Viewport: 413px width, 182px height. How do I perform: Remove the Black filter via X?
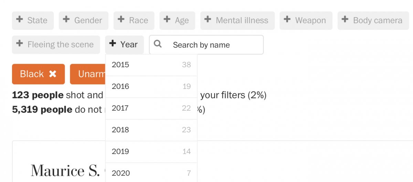click(x=53, y=74)
